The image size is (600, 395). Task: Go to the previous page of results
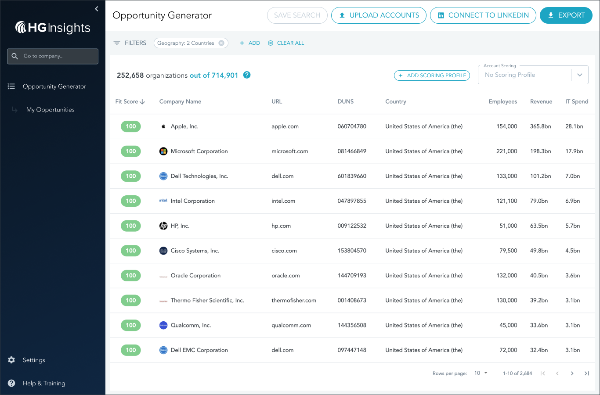pyautogui.click(x=557, y=373)
